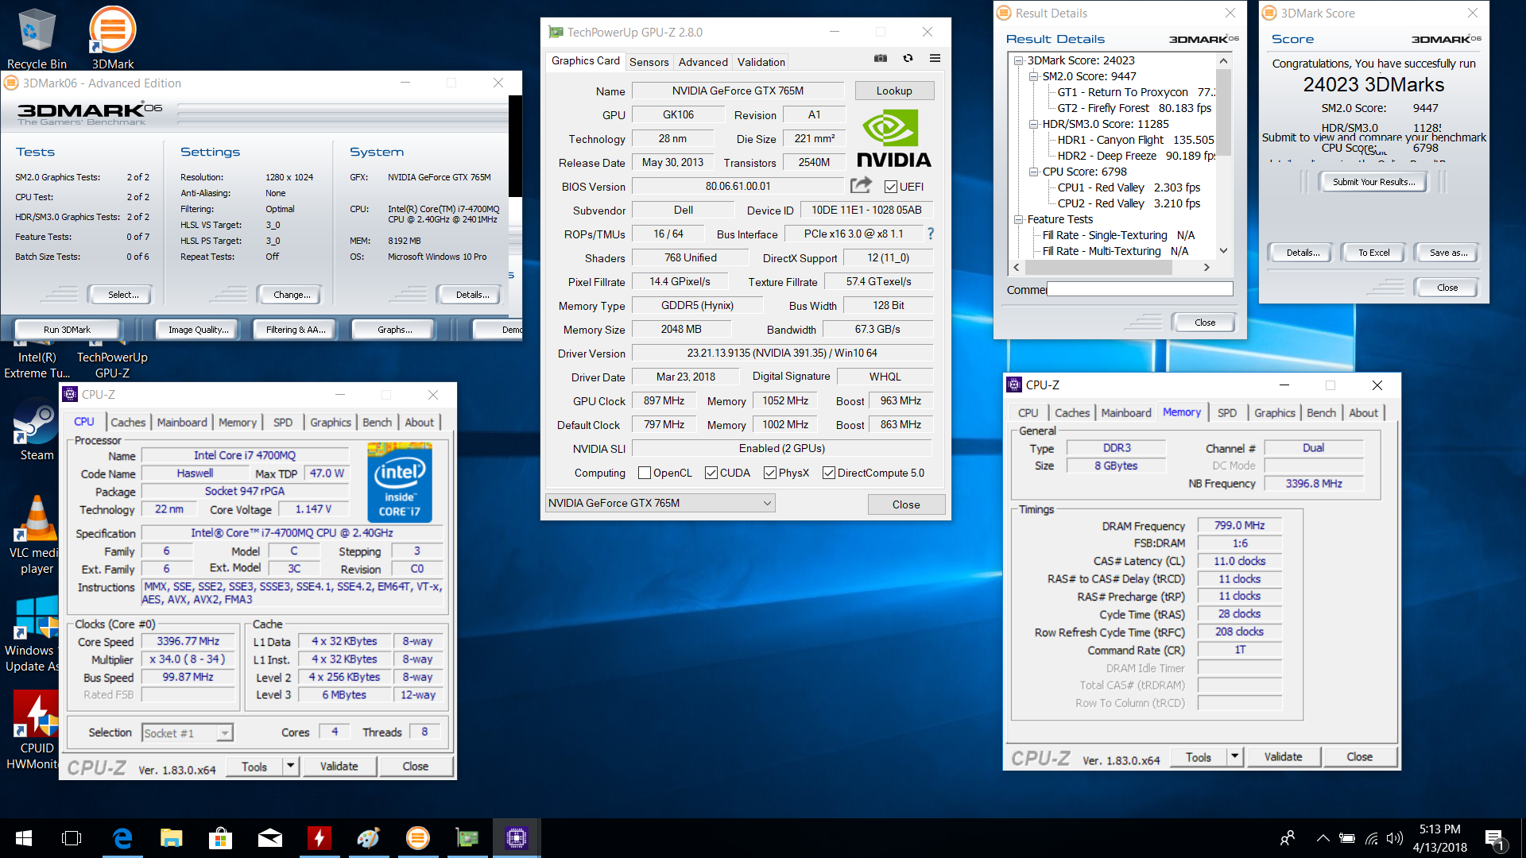Open the Socket #1 selection dropdown
Screen dimensions: 1526x858
188,732
